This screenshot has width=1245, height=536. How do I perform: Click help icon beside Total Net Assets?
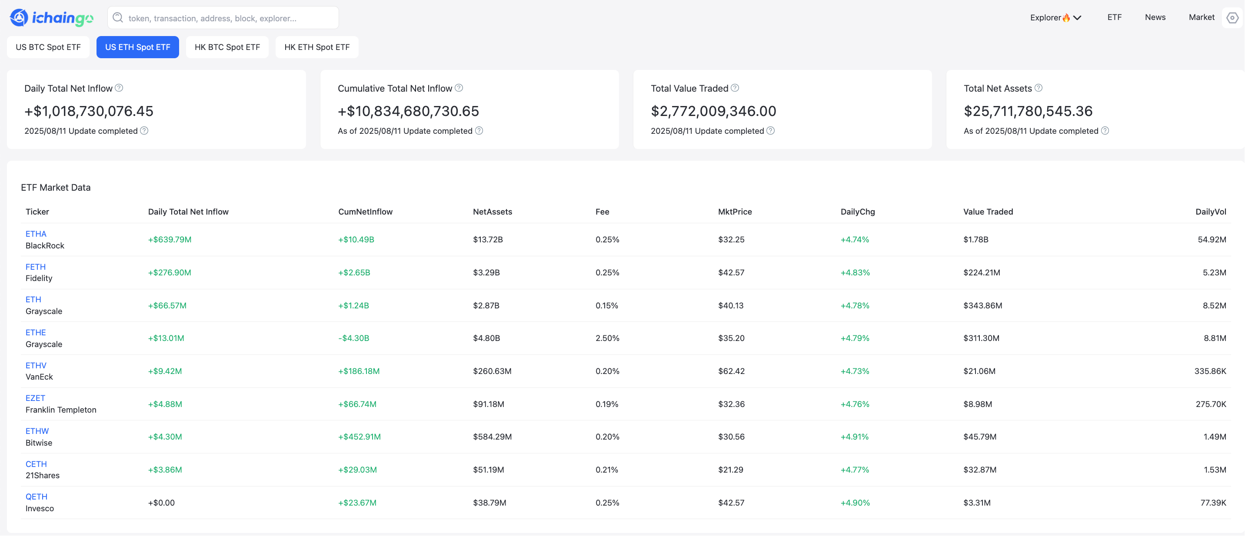coord(1038,88)
